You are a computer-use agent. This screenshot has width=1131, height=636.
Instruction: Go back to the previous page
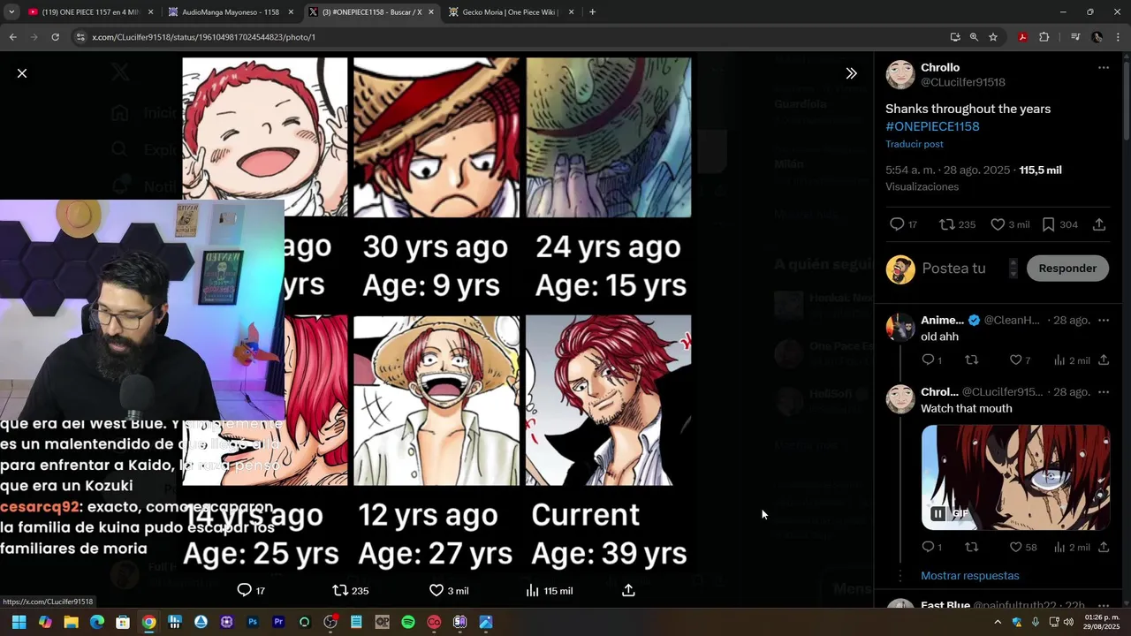pyautogui.click(x=12, y=37)
